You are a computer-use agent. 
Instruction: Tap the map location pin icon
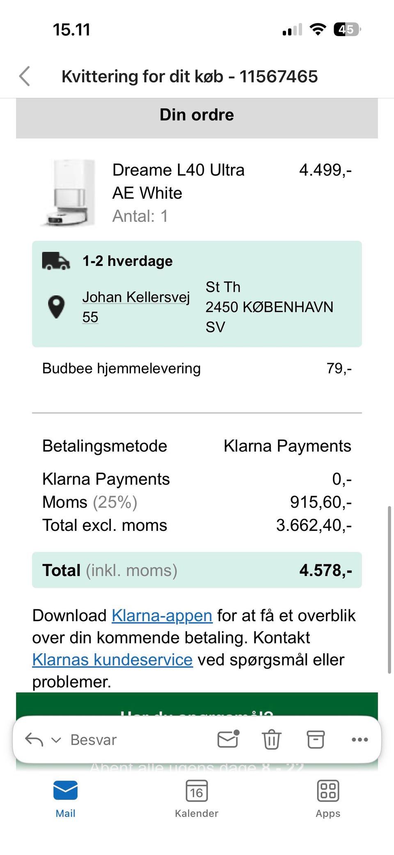(x=56, y=307)
